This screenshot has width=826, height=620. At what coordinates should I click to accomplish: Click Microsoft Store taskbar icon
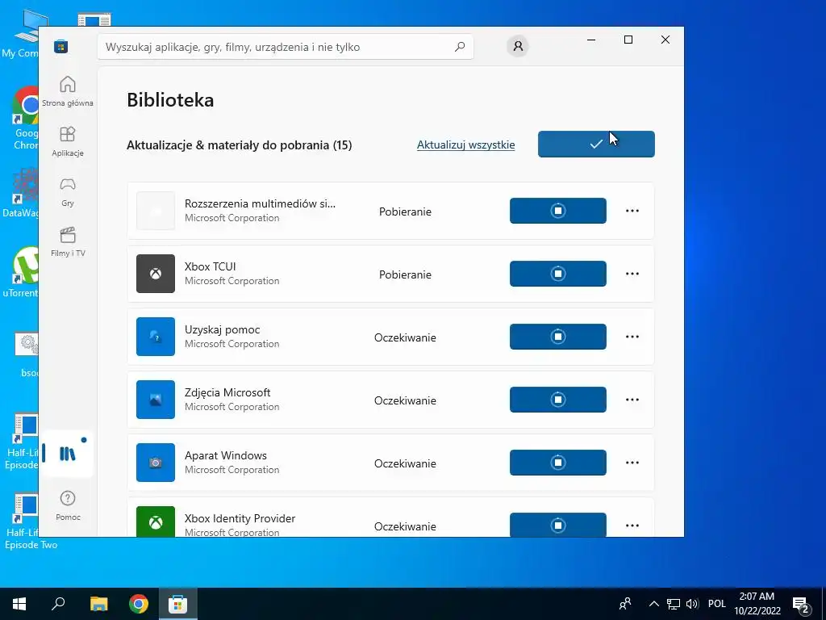point(178,604)
